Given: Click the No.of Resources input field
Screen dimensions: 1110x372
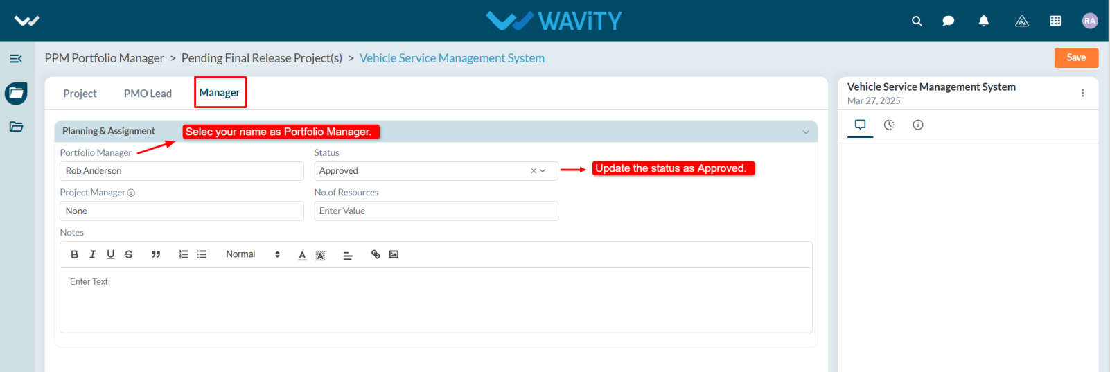Looking at the screenshot, I should point(436,211).
